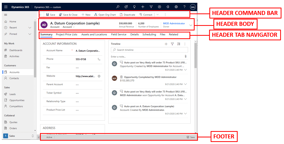Click the Search timeline field
Viewport: 284px width, 144px height.
pyautogui.click(x=150, y=50)
